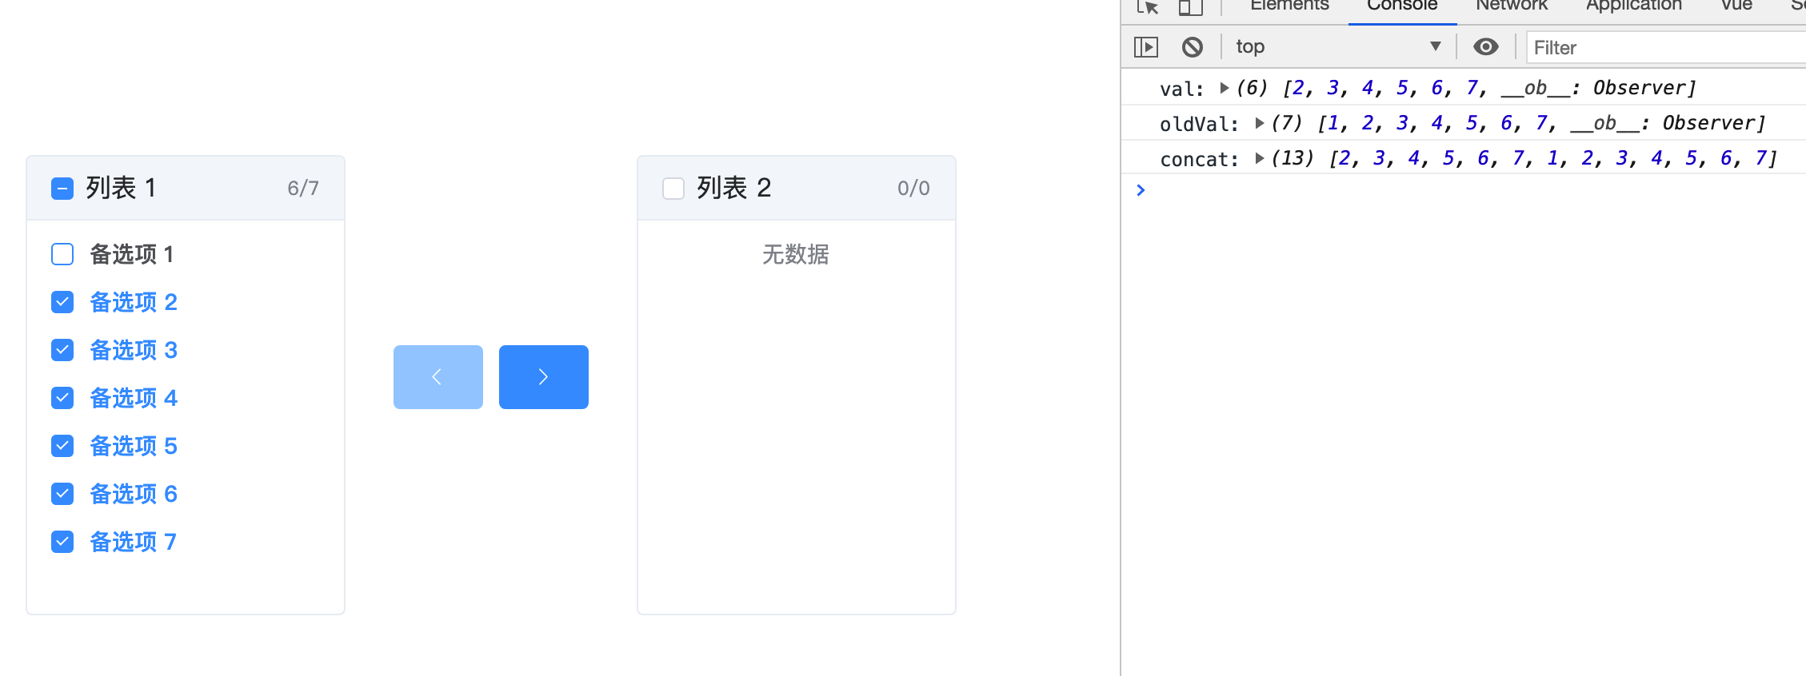Click the inspect element cursor icon
1806x676 pixels.
pos(1148,7)
